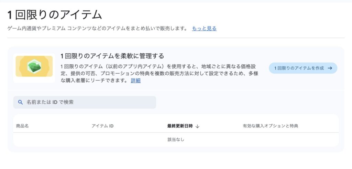
Task: Click the 1回限りのアイテム page heading
Action: click(x=55, y=15)
